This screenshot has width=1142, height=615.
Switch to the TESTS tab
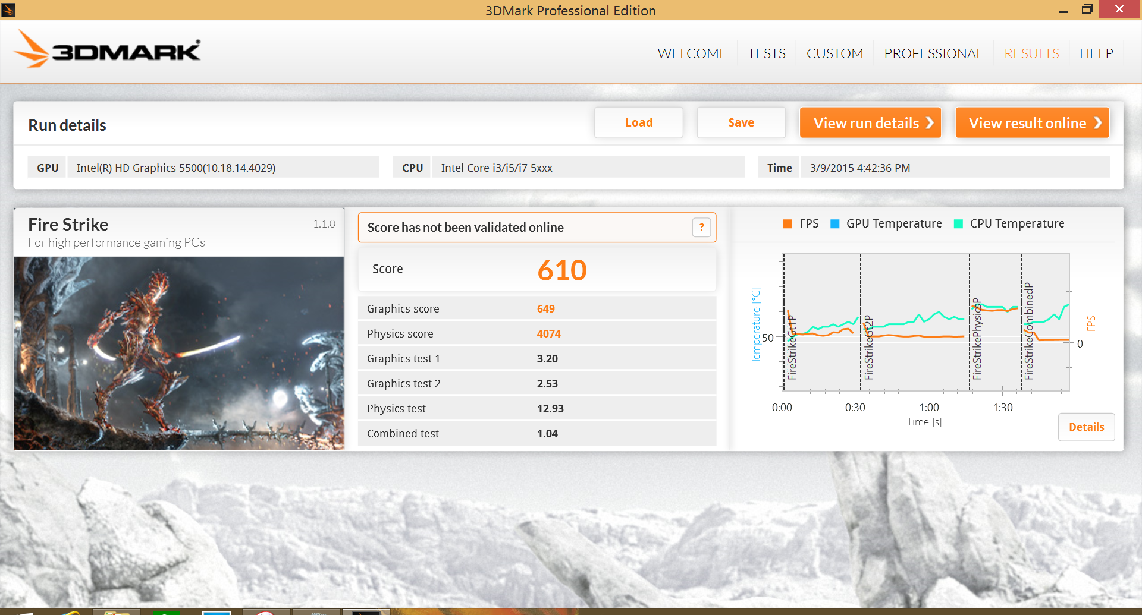766,53
